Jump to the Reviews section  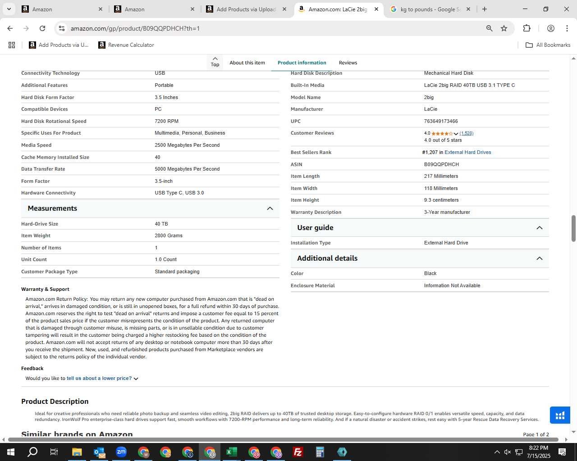[348, 63]
